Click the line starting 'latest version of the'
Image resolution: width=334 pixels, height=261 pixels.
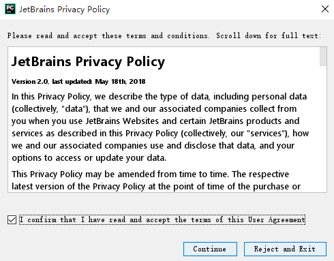(156, 187)
